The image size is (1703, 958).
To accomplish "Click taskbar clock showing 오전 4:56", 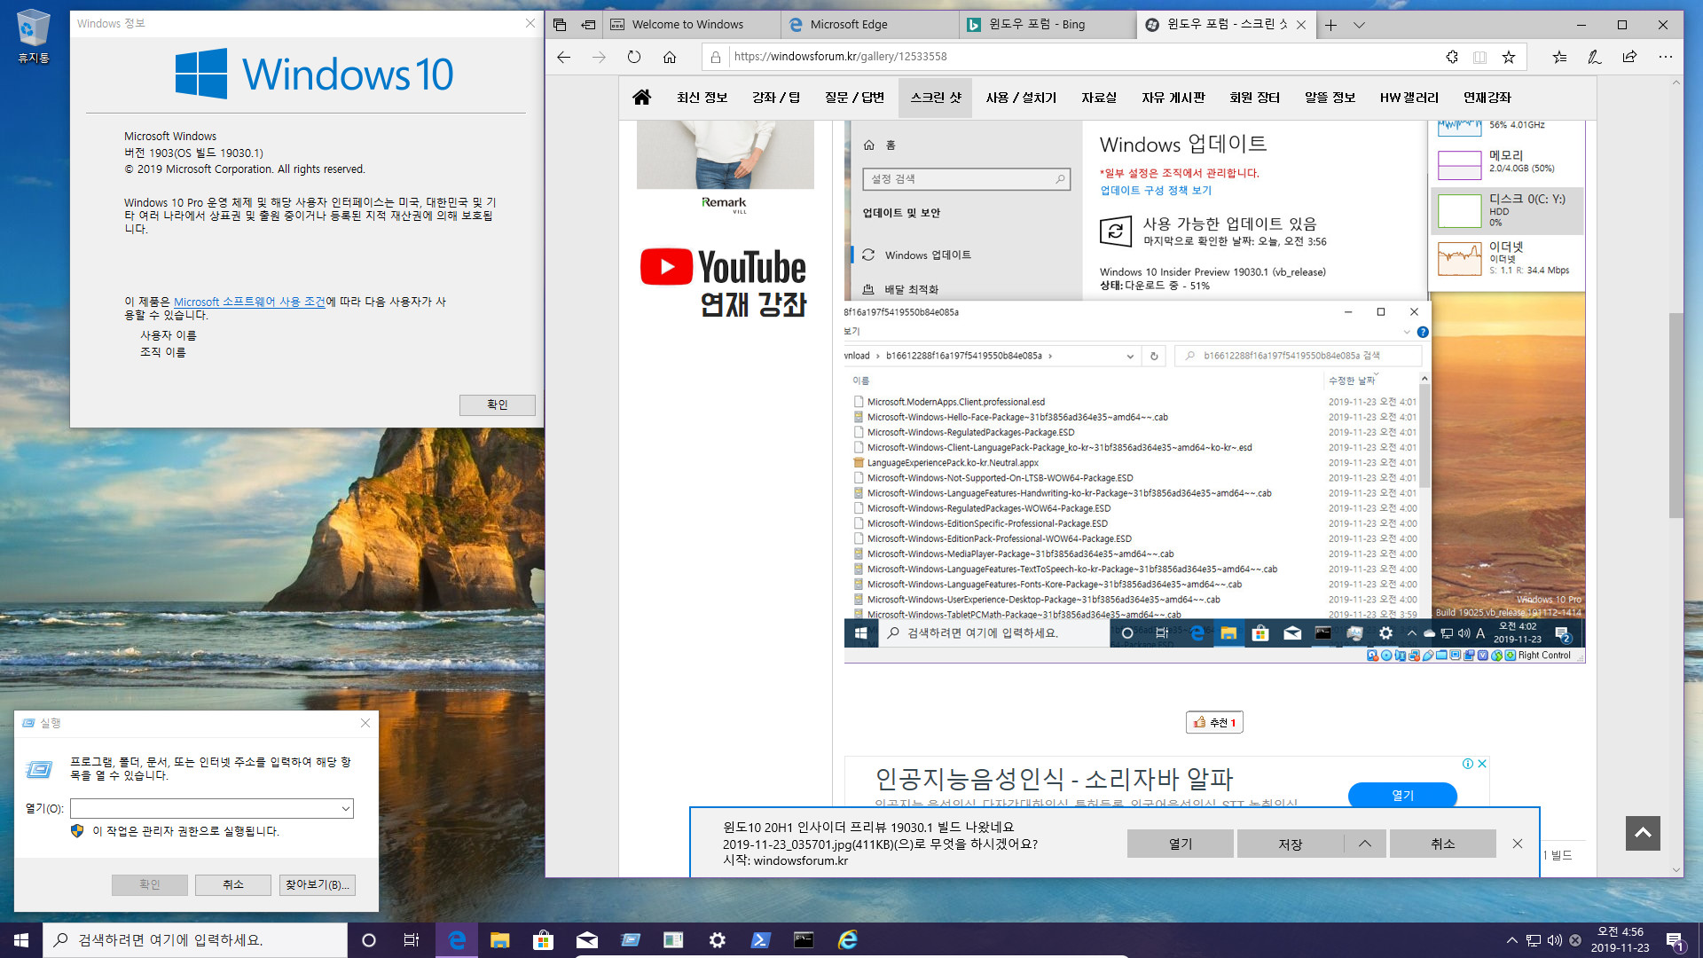I will point(1620,940).
